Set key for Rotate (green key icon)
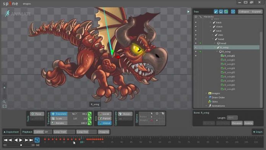The image size is (266, 150). 89,123
